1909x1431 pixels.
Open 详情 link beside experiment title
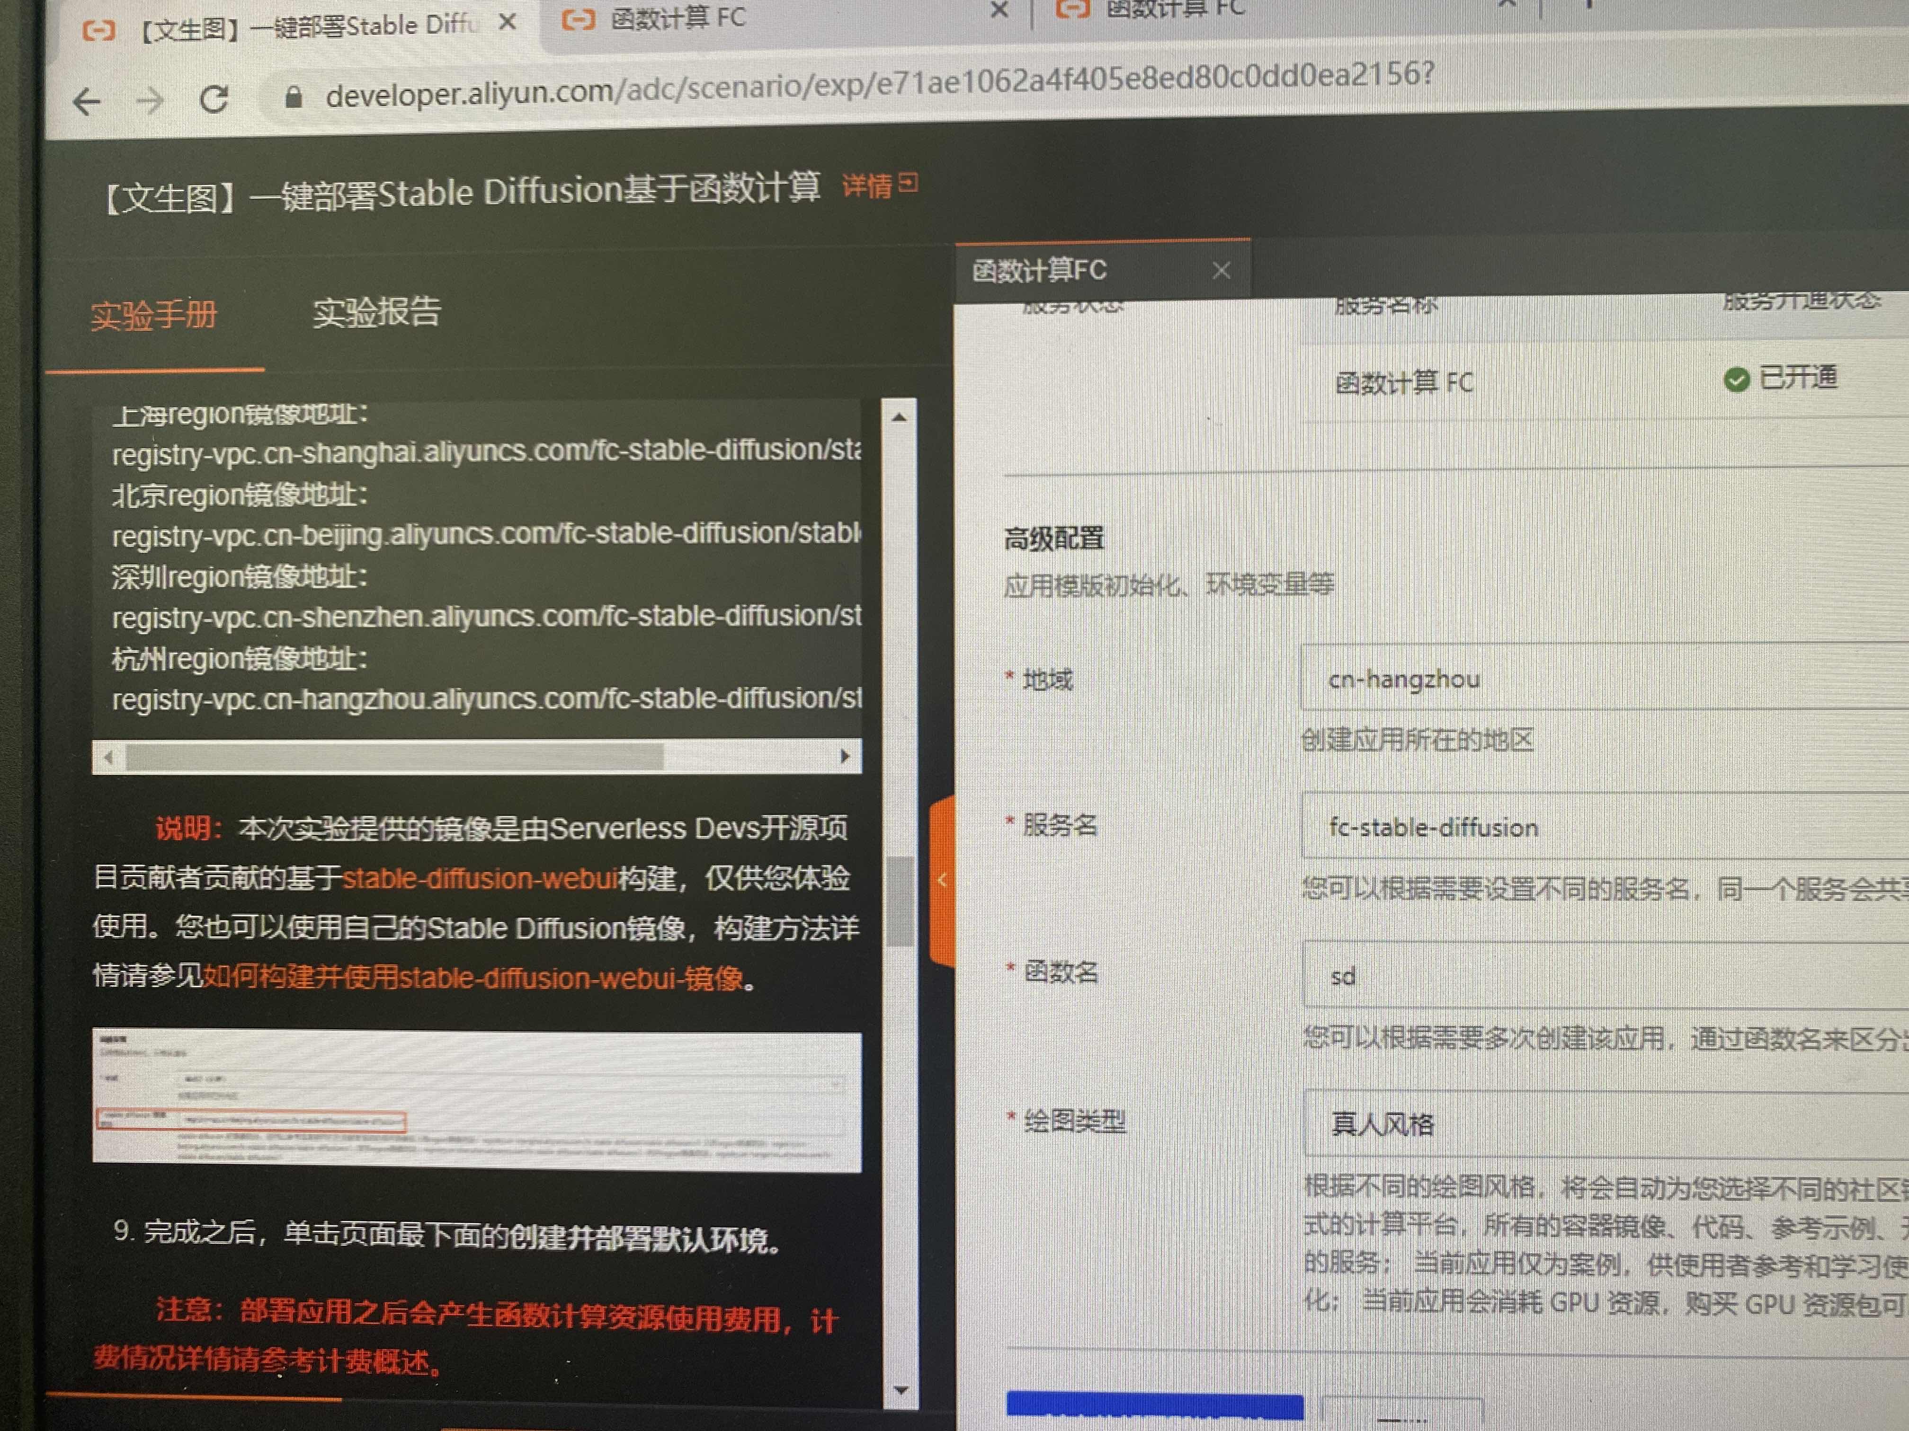click(x=866, y=186)
